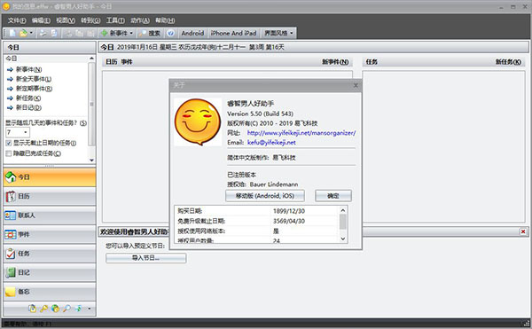Viewport: 532px width, 329px height.
Task: Open the 视图(V) menu
Action: click(x=66, y=20)
